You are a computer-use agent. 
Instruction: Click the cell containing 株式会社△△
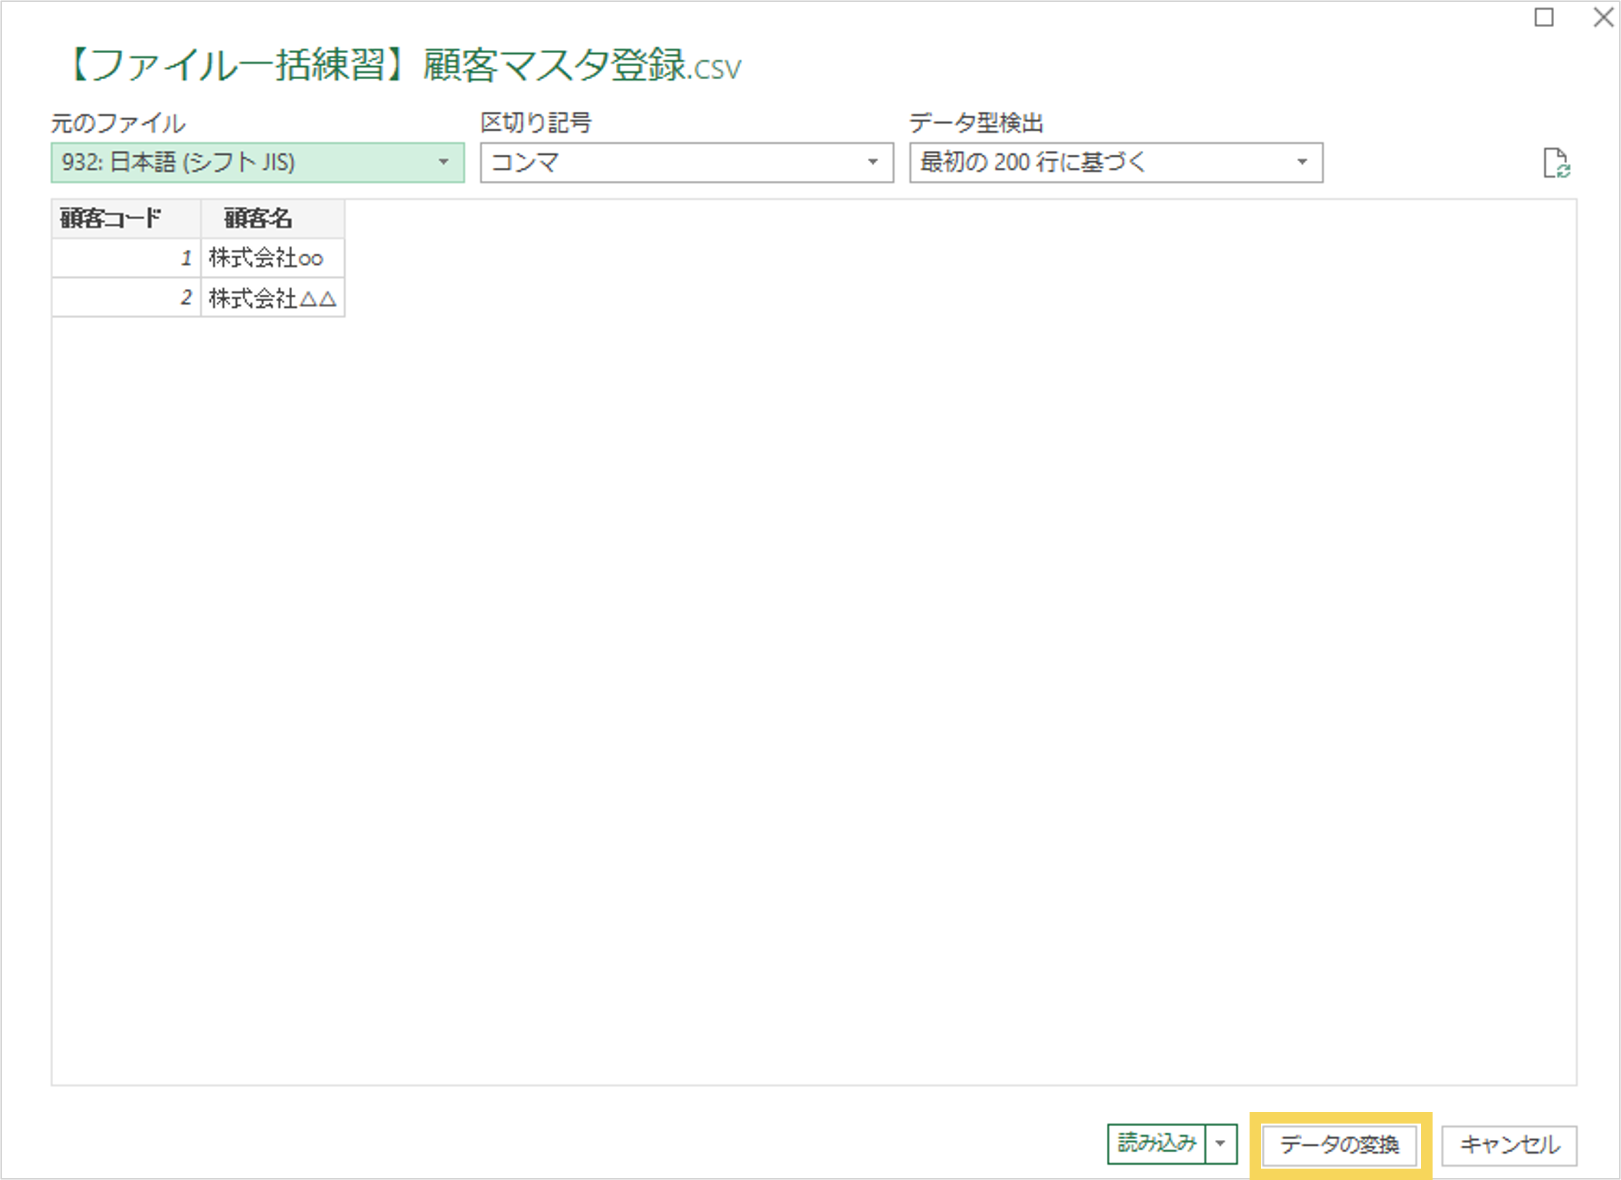click(x=272, y=297)
